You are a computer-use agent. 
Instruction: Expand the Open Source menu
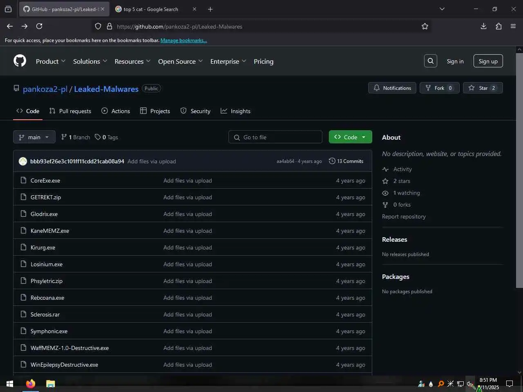tap(181, 61)
